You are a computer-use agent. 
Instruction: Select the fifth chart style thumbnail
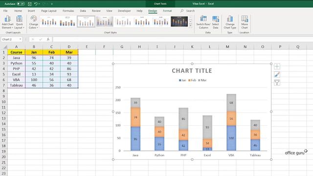(x=123, y=22)
